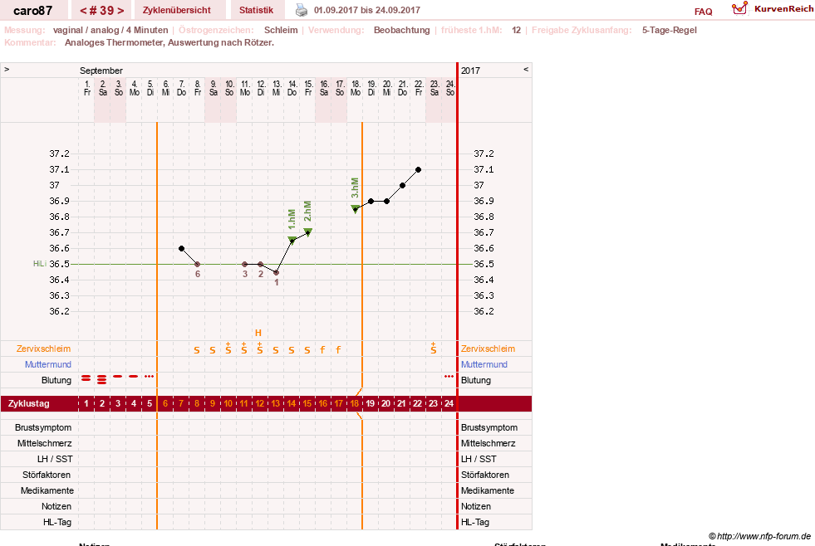Select the 2.hM temperature marker
This screenshot has width=815, height=546.
click(308, 232)
